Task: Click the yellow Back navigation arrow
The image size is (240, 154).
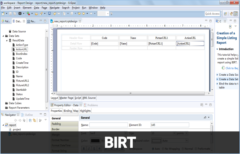Action: coord(84,14)
